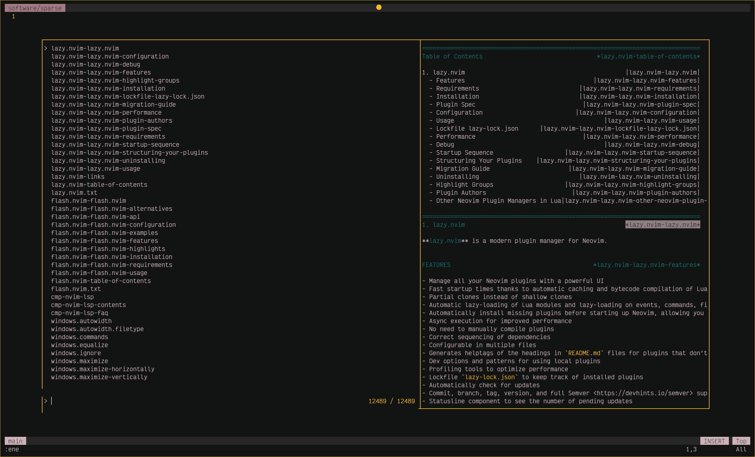Select the "windows.maximize-vertically" result entry

[x=99, y=377]
